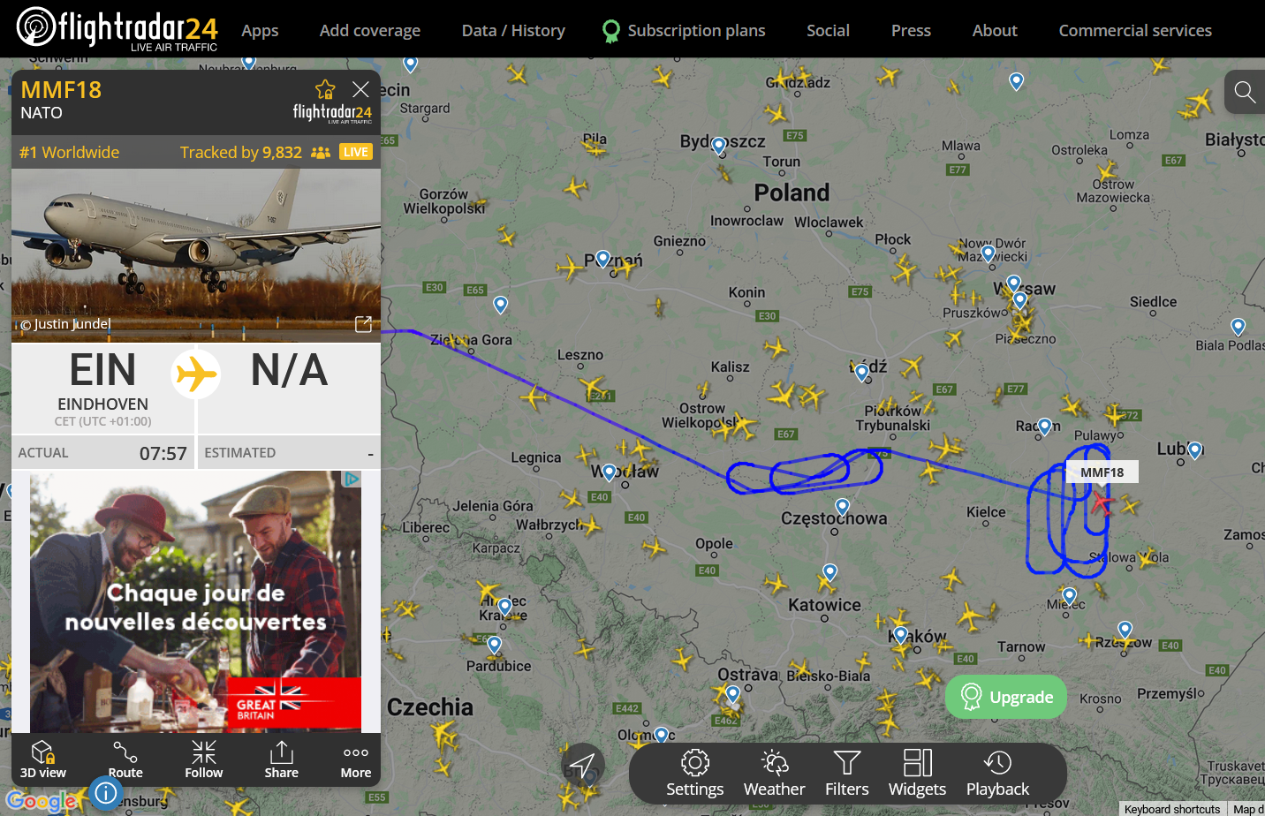Show the flight Route
Image resolution: width=1265 pixels, height=816 pixels.
[125, 759]
